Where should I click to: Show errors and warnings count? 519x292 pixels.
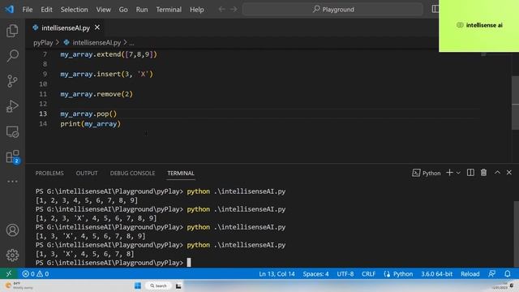(36, 274)
